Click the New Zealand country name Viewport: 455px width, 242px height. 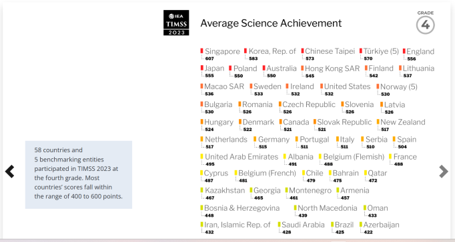pyautogui.click(x=402, y=122)
